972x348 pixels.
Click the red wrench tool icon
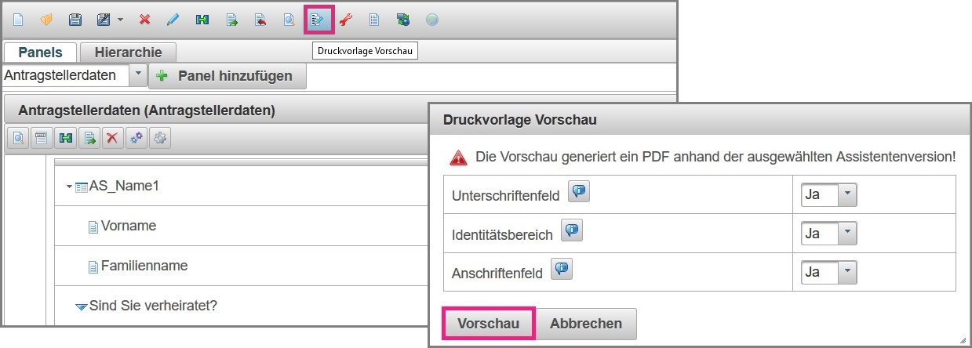tap(346, 20)
